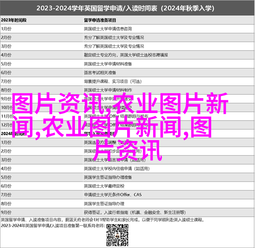
Task: Click 1月份 beside 英国硕士大学申请信息咨询
Action: [6, 29]
